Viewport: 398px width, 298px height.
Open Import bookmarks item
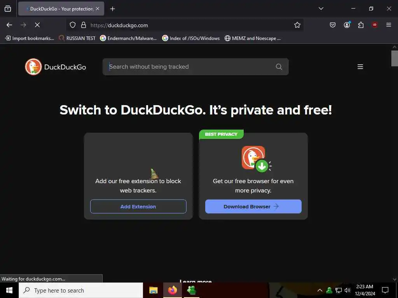tap(30, 38)
